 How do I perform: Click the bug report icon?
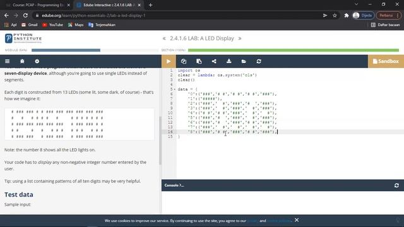(22, 61)
